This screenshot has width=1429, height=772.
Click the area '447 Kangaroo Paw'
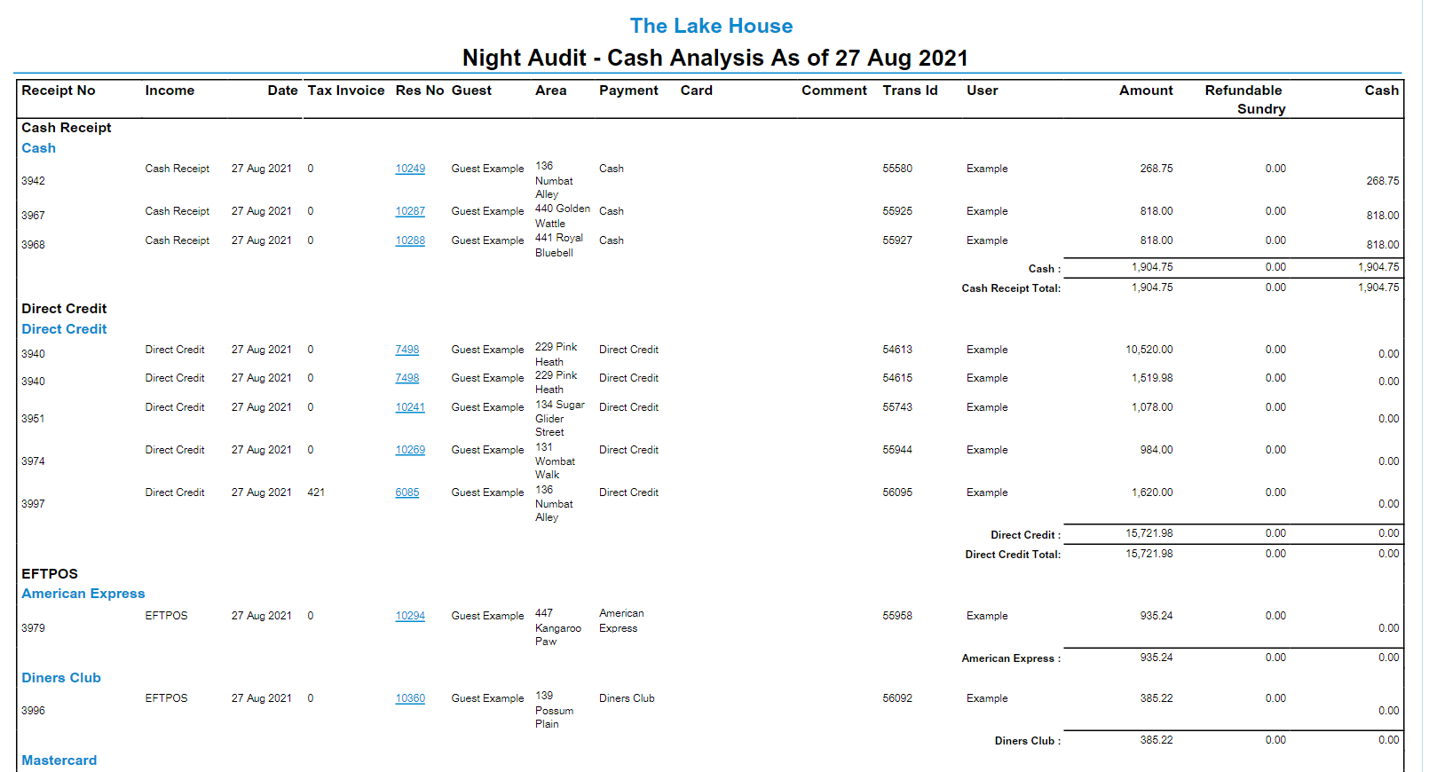click(x=558, y=627)
